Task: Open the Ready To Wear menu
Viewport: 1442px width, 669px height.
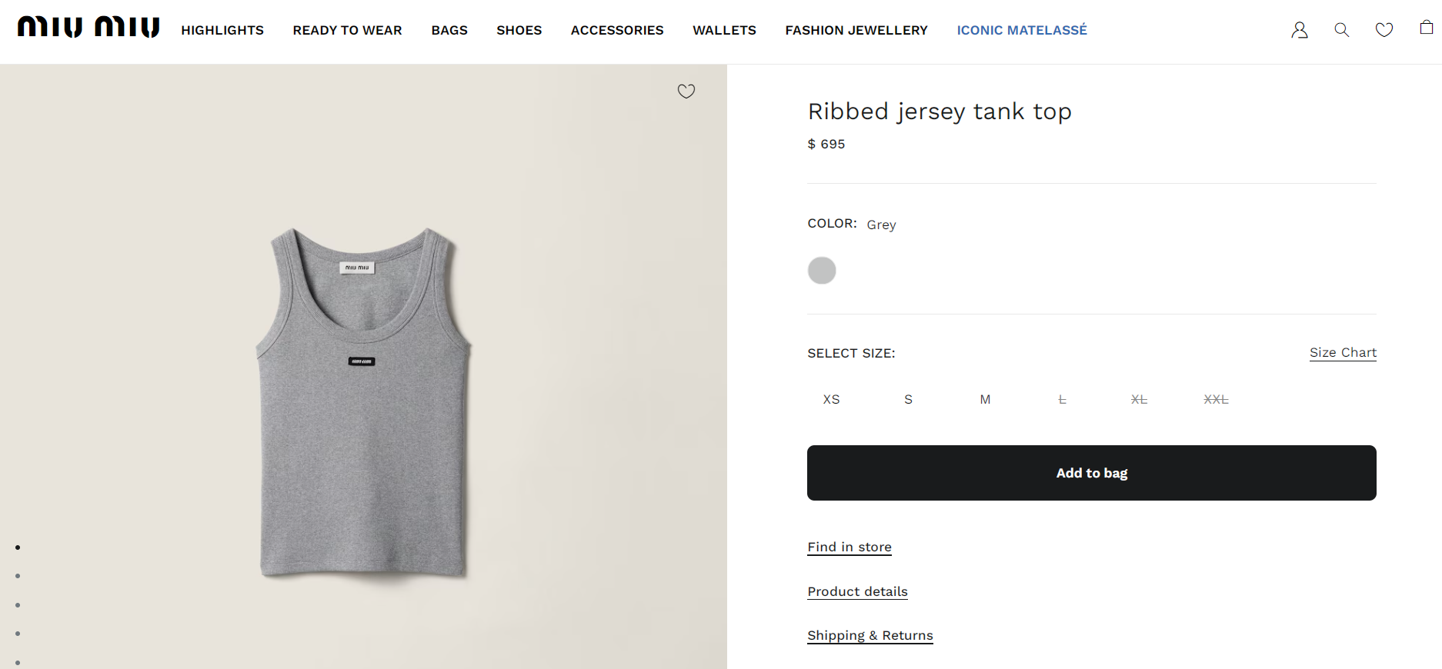Action: tap(347, 30)
